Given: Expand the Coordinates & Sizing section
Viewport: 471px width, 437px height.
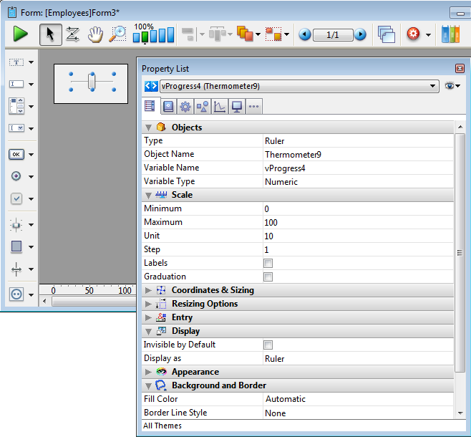Looking at the screenshot, I should coord(148,290).
